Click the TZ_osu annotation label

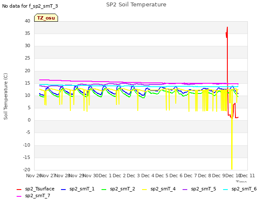tap(46, 18)
